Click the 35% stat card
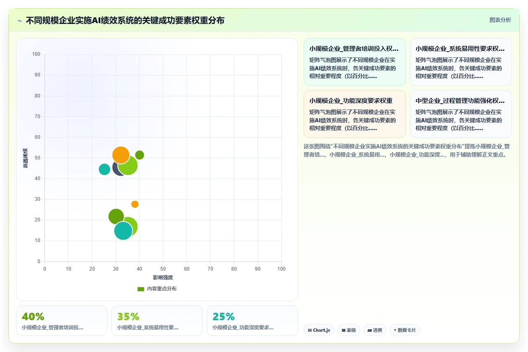The height and width of the screenshot is (352, 528). [157, 321]
